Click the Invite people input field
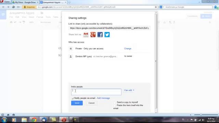219x123 pixels. [x=96, y=92]
